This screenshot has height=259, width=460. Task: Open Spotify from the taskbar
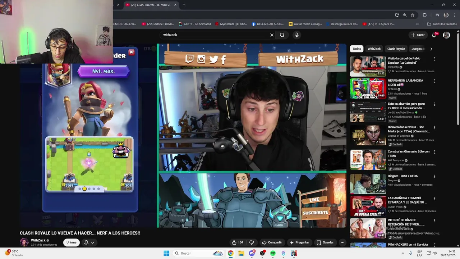[273, 253]
